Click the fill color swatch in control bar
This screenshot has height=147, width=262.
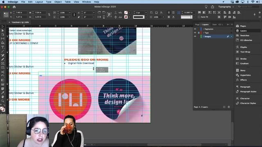pyautogui.click(x=126, y=13)
